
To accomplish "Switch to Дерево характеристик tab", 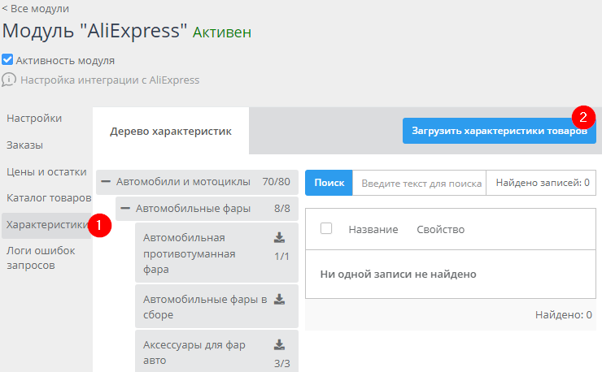I will (x=171, y=131).
